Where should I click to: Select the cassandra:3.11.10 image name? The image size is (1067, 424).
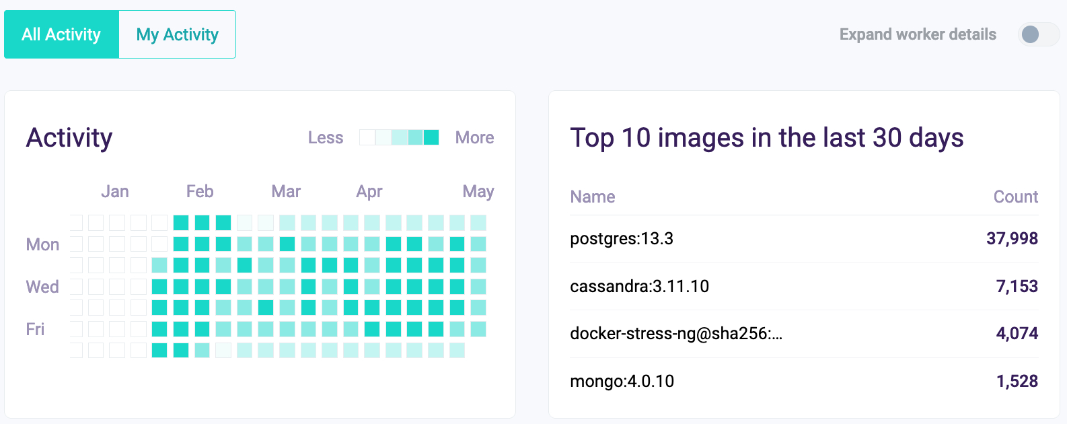[640, 286]
